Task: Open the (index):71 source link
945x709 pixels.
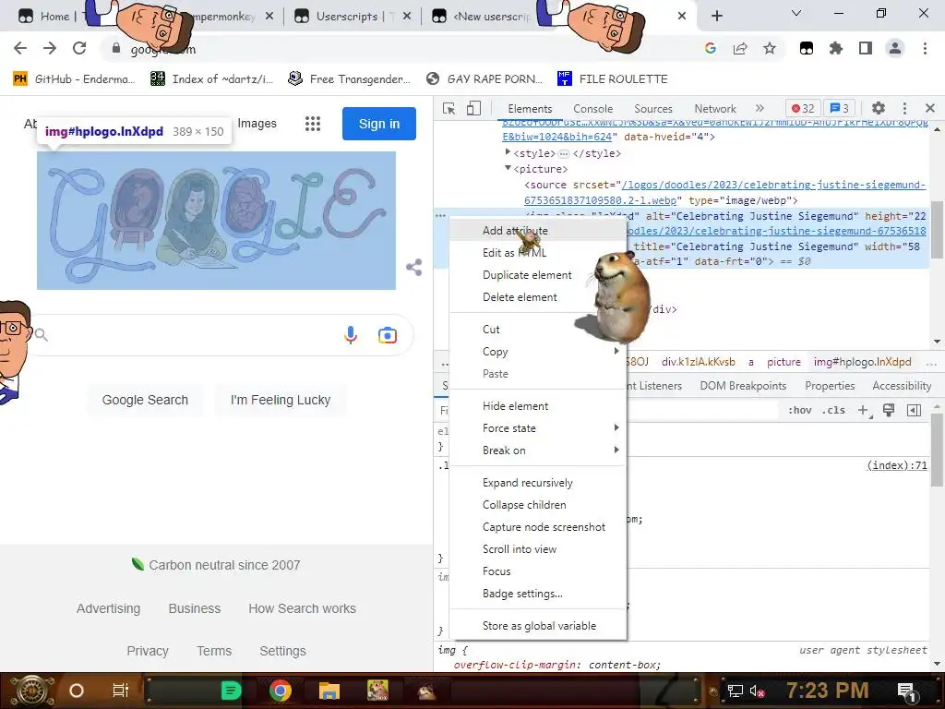Action: pyautogui.click(x=897, y=465)
